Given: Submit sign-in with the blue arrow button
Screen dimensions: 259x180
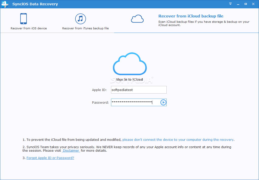Looking at the screenshot, I should [x=163, y=102].
